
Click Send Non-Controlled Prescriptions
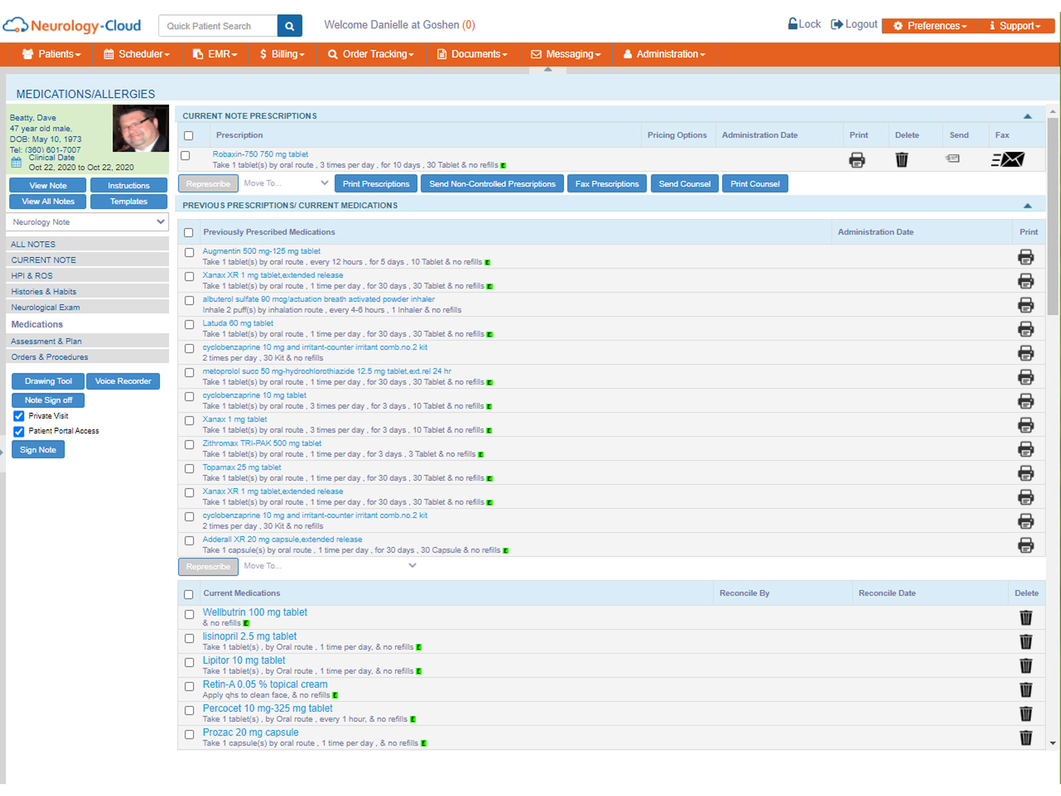(x=492, y=184)
